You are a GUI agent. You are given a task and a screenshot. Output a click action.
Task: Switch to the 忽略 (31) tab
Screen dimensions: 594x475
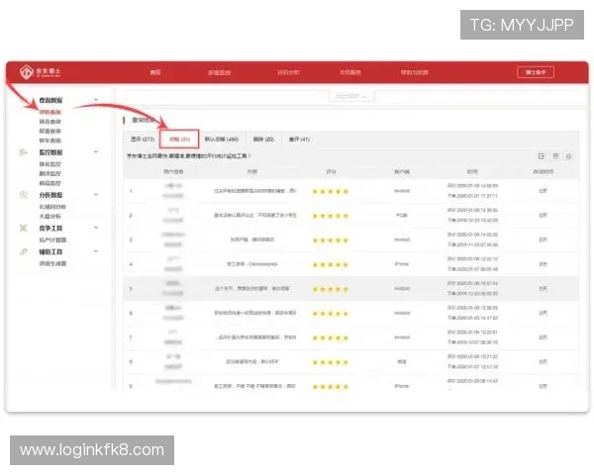[x=178, y=139]
